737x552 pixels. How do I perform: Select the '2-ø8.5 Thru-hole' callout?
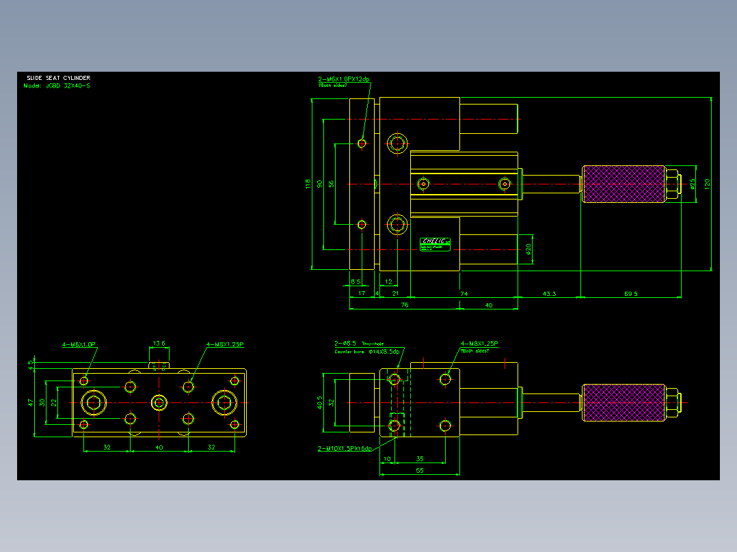coord(359,344)
